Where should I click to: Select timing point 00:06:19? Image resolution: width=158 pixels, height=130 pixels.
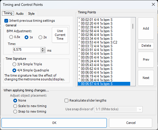click(104, 76)
